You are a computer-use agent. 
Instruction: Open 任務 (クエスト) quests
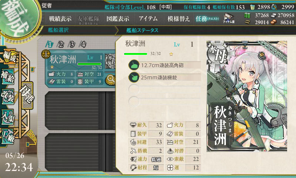pyautogui.click(x=207, y=19)
